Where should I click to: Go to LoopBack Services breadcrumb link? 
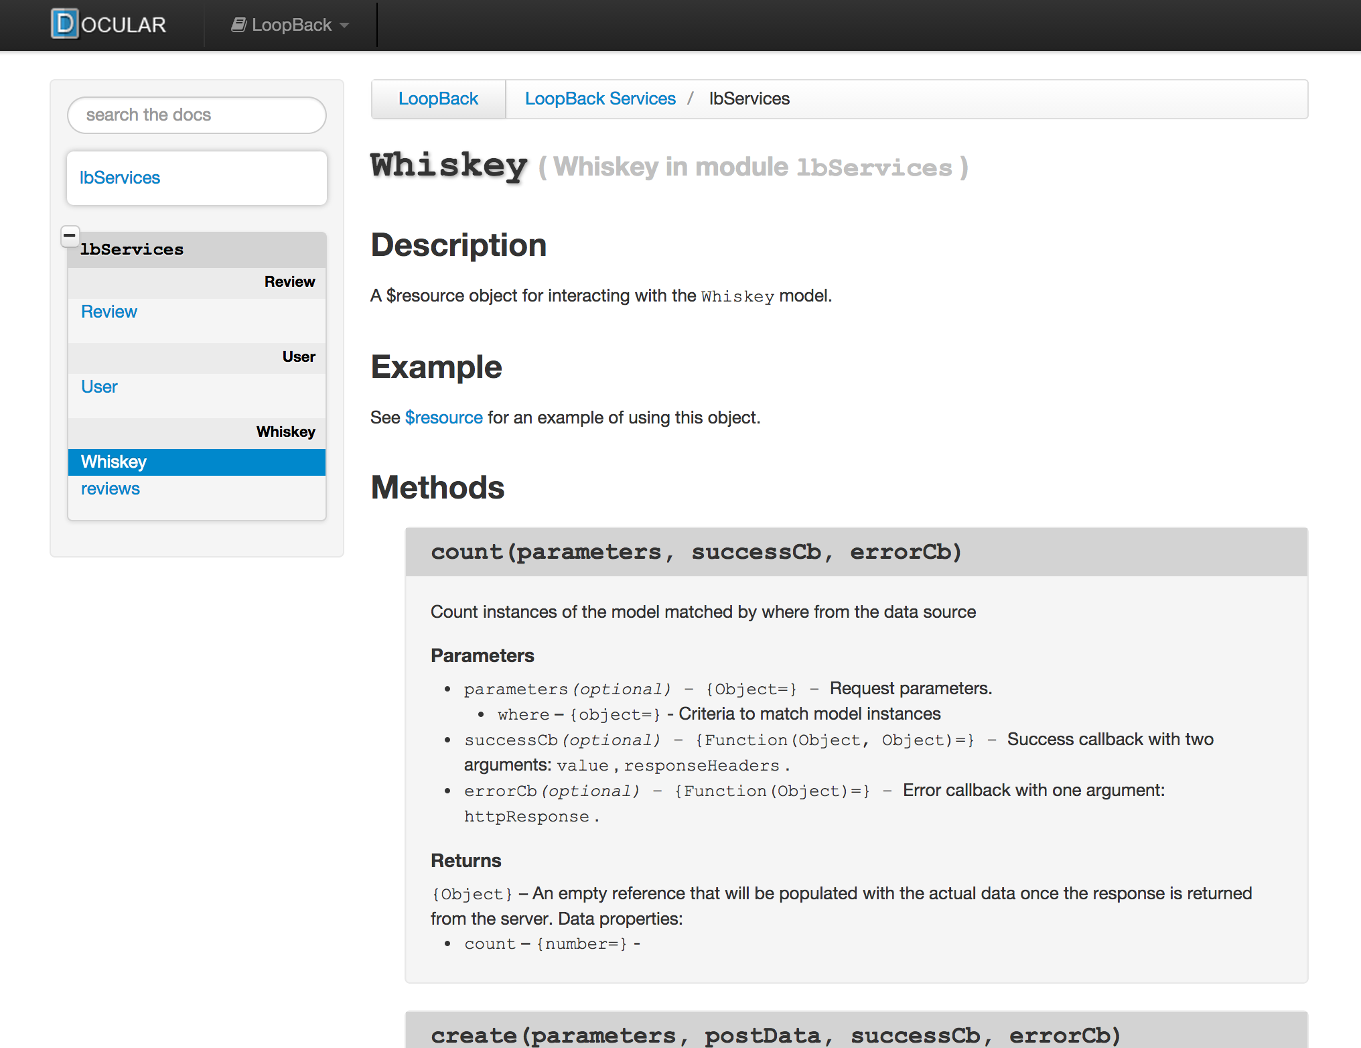coord(600,99)
